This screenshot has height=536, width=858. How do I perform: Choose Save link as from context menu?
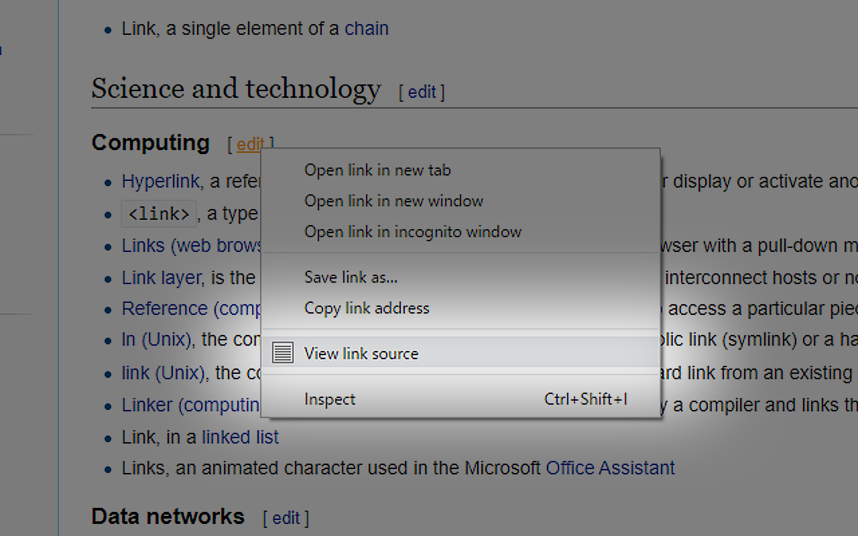click(x=351, y=277)
